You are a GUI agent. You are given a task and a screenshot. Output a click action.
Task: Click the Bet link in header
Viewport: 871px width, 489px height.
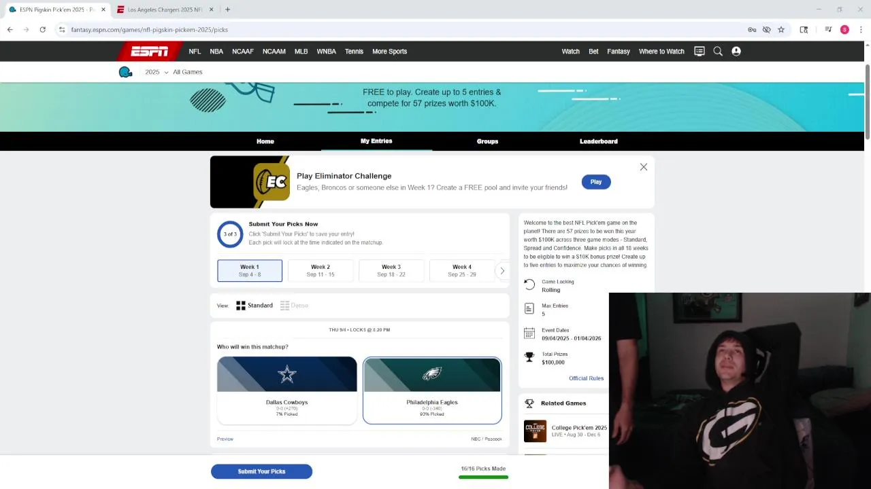[x=593, y=51]
